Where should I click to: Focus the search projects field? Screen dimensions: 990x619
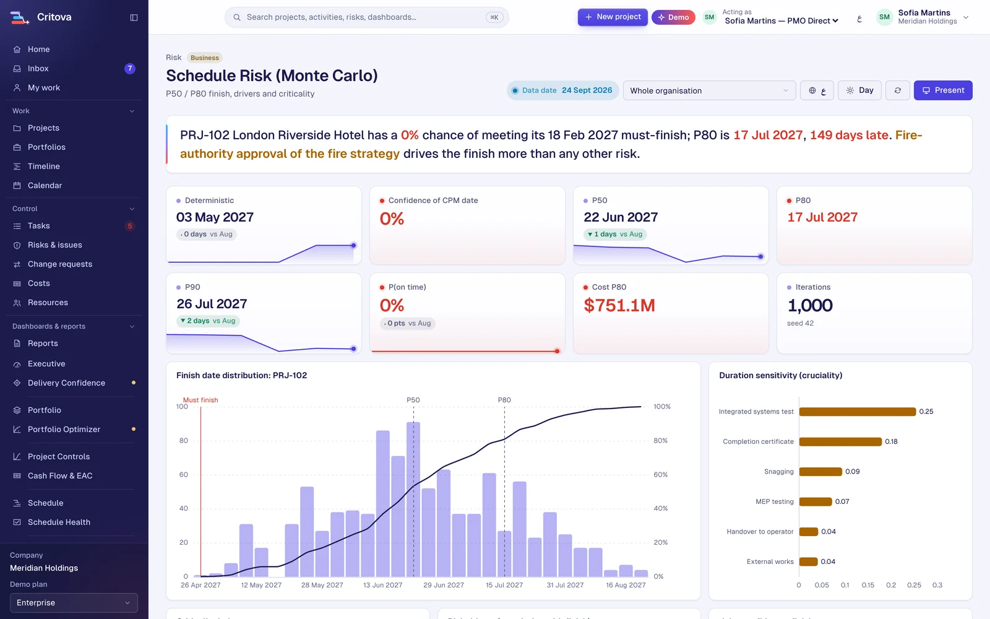(x=366, y=17)
